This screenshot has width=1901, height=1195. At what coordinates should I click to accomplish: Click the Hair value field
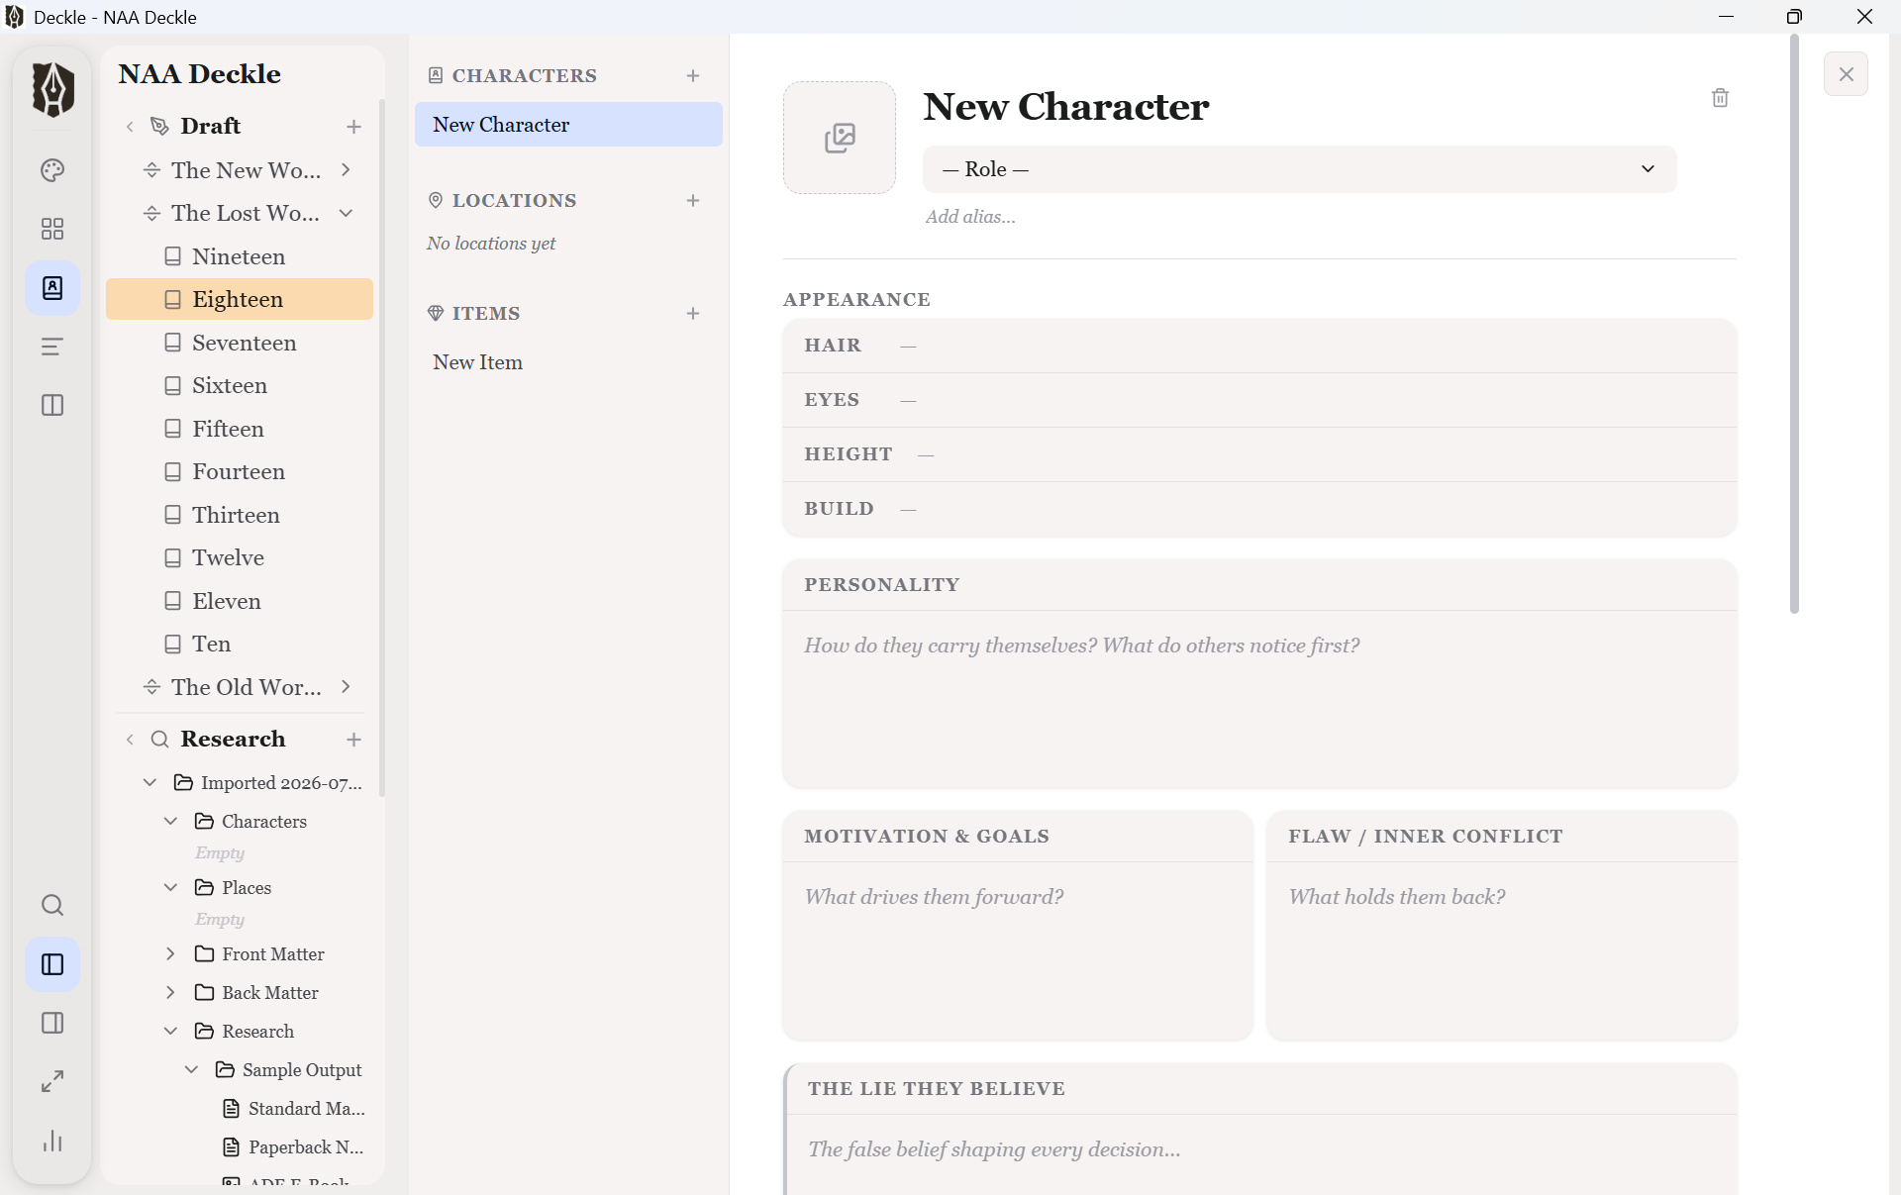[908, 346]
